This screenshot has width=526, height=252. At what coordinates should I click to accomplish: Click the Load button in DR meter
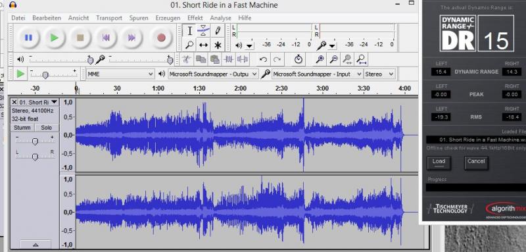click(x=439, y=163)
